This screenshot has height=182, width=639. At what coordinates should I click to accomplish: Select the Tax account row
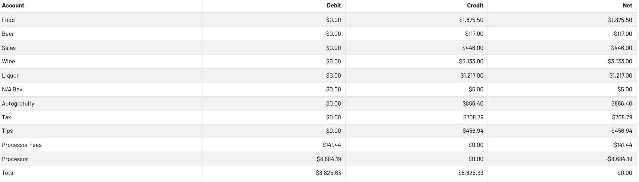pyautogui.click(x=7, y=117)
